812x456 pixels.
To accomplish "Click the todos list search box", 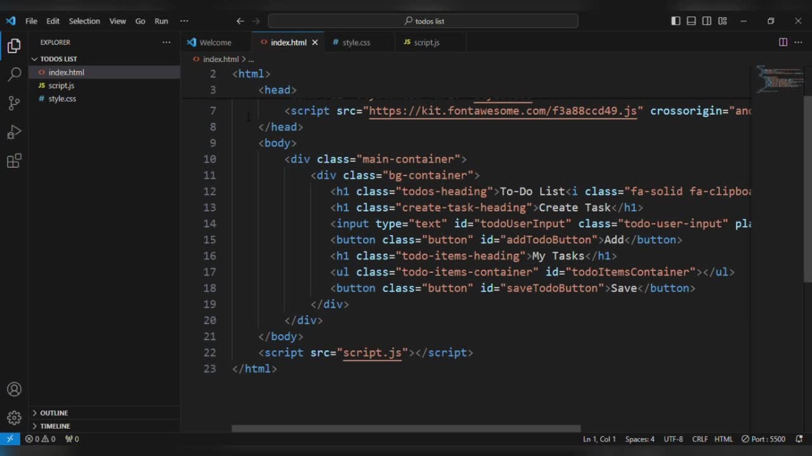I will coord(423,21).
